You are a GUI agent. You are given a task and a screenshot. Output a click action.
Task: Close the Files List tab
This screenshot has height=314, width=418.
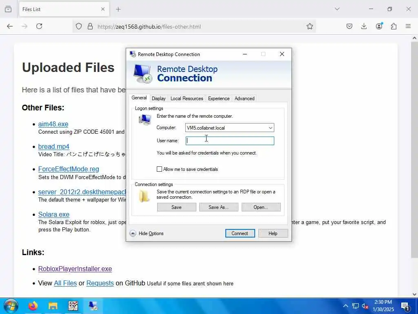103,9
